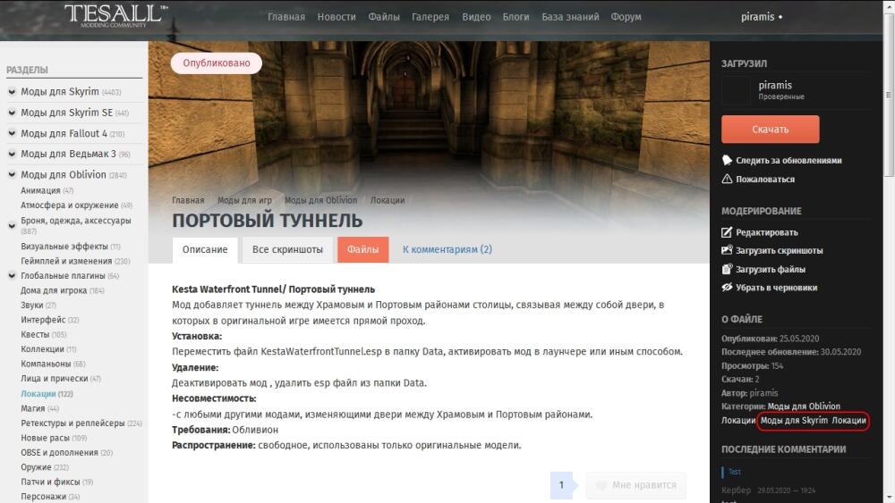The width and height of the screenshot is (895, 503).
Task: Open Ретекстуры и реплейсеры category
Action: pos(72,423)
